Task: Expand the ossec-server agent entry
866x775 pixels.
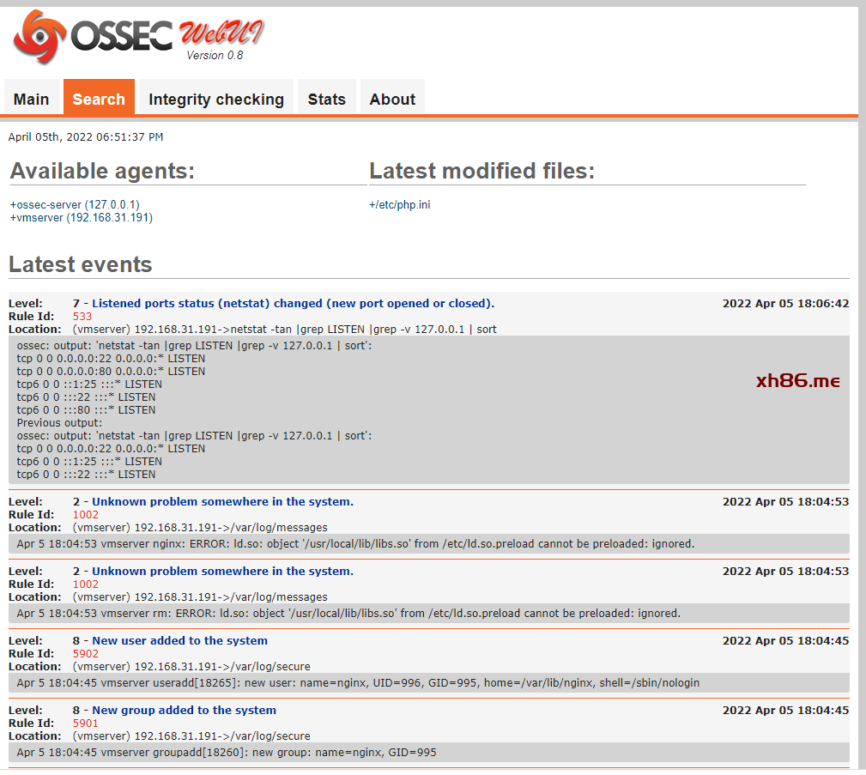Action: 74,205
